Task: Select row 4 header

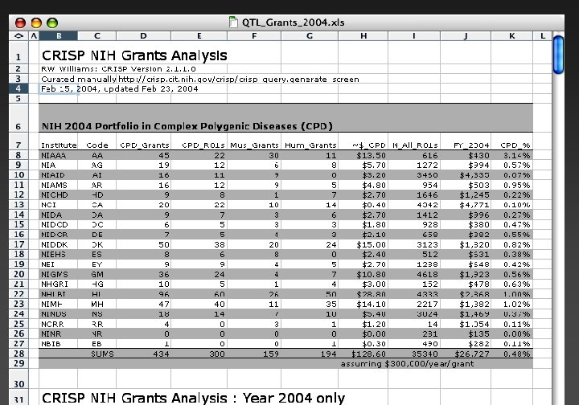Action: point(18,88)
